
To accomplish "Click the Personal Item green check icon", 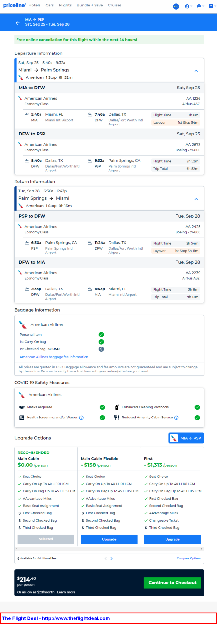I will click(x=101, y=335).
